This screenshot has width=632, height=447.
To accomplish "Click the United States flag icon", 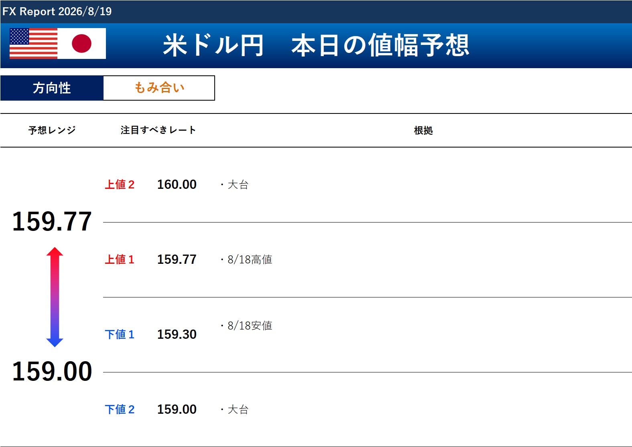I will point(33,43).
